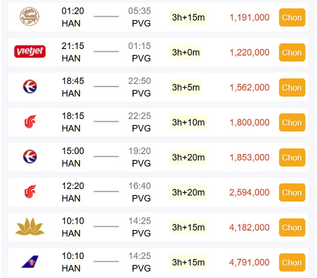
Task: Click the Vietjet airline logo
Action: (30, 51)
